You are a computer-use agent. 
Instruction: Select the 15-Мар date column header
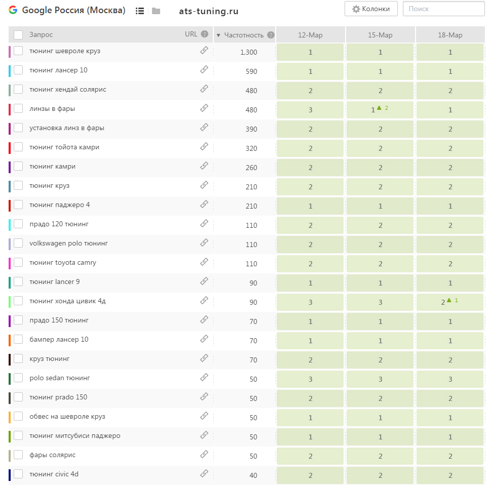[380, 35]
